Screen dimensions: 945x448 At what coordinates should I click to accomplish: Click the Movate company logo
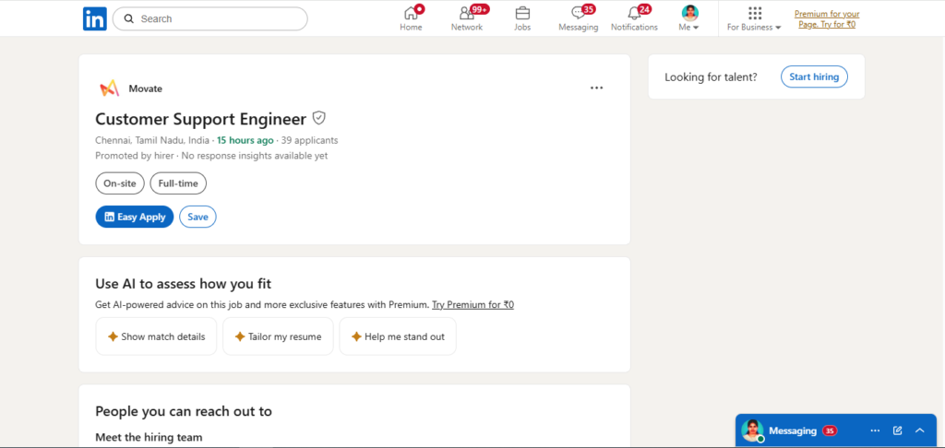(x=109, y=88)
